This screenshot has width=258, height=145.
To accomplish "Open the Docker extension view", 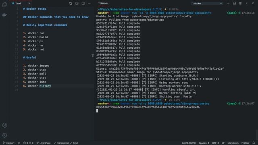I will pyautogui.click(x=4, y=15).
